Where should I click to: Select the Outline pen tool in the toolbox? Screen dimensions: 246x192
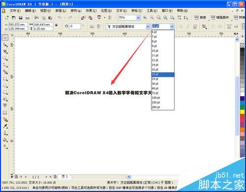tap(5, 133)
